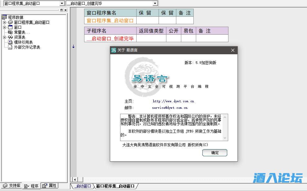
Task: Expand the 窗口 tree node
Action: (4, 27)
